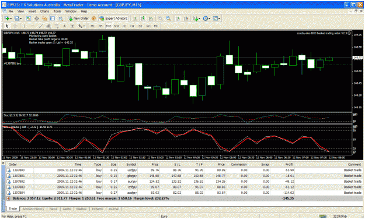Click the MetaTrader document icon beside File menu

pos(5,11)
